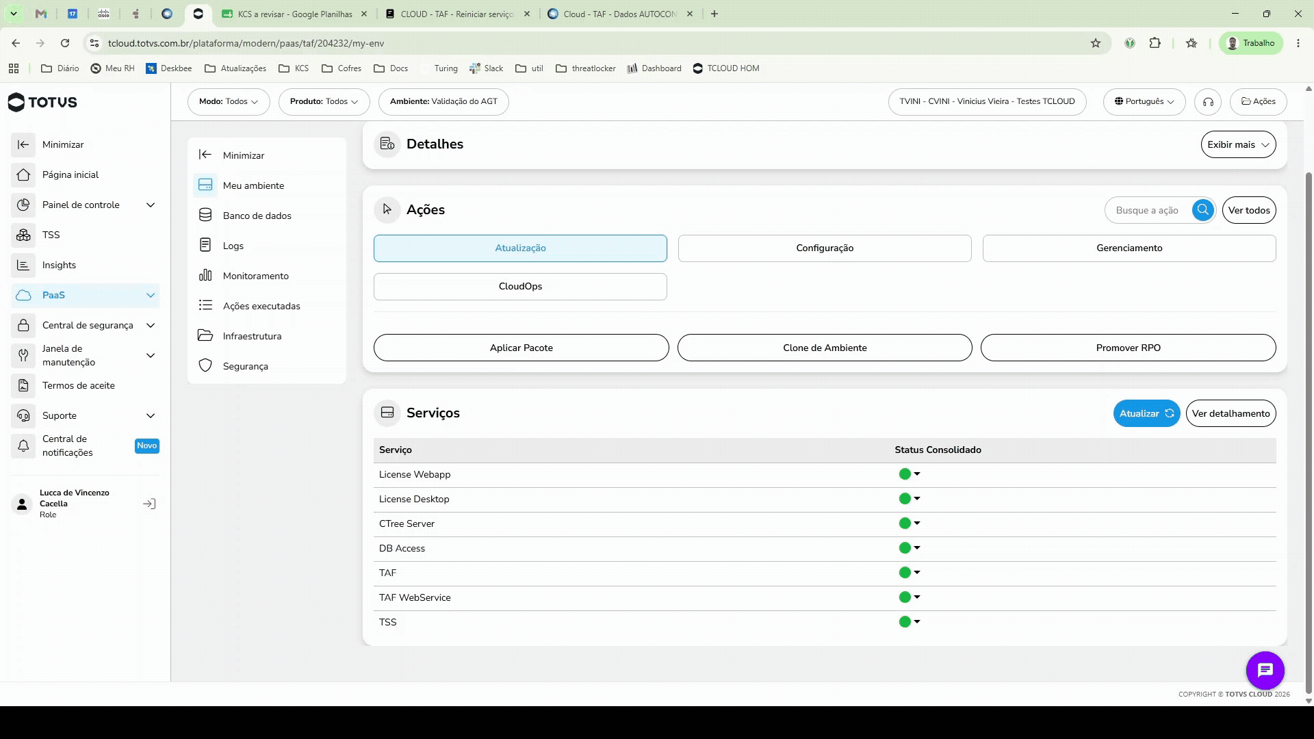Click the Ambiente: Validação do AGT selector

443,102
